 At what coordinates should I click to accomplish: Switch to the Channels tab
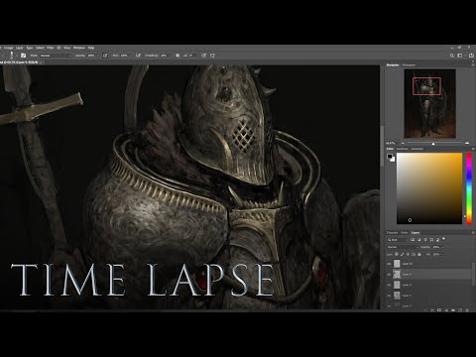coord(392,233)
